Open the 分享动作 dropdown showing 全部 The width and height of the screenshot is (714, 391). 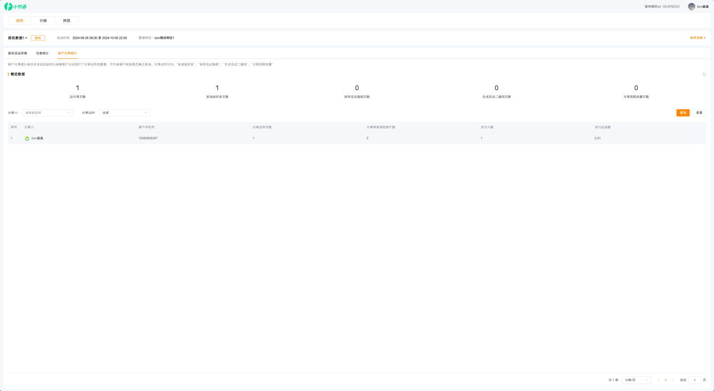pyautogui.click(x=125, y=113)
